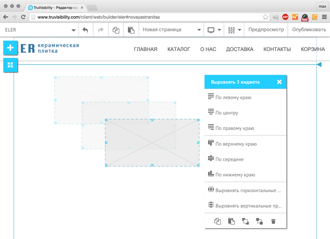
Task: Open КОНТАКТЫ in site navigation
Action: point(277,49)
